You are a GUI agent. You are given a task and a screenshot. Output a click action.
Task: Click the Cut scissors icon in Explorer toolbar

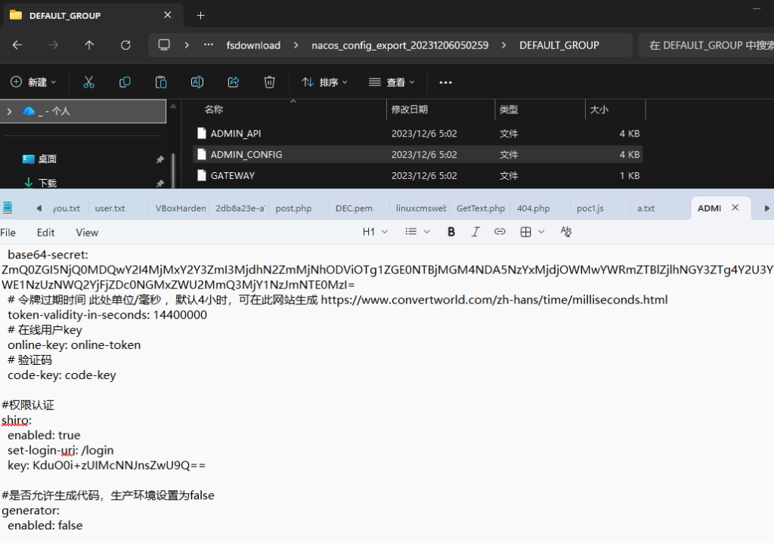[x=88, y=82]
